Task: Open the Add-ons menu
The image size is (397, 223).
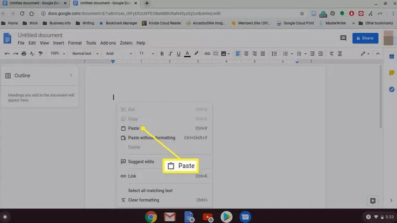Action: (x=108, y=43)
